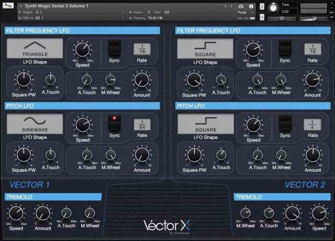Click M.Wheel knob in Vector 1 Pitch LFO
The image size is (335, 241).
(x=111, y=155)
